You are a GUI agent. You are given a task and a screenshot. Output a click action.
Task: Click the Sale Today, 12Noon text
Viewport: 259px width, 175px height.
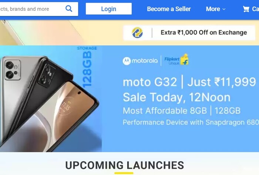[x=176, y=97]
